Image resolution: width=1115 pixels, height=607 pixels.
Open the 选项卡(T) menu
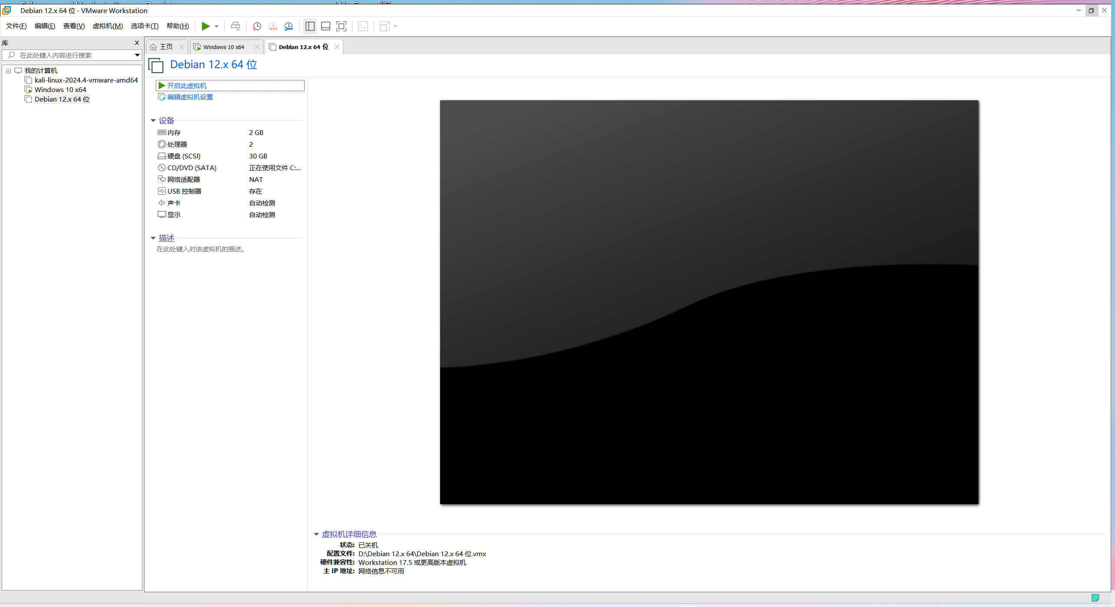click(x=145, y=26)
